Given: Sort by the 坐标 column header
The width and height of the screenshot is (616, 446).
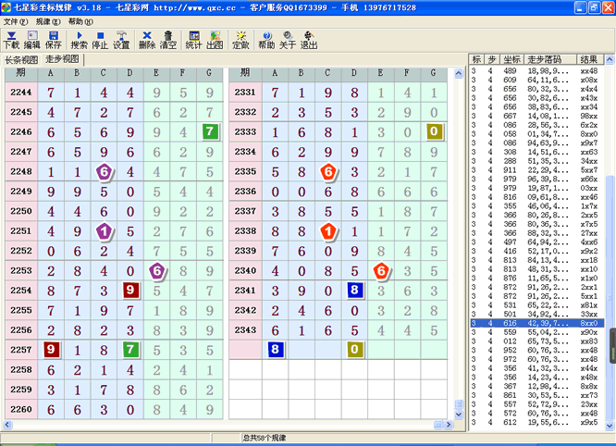Looking at the screenshot, I should 511,59.
